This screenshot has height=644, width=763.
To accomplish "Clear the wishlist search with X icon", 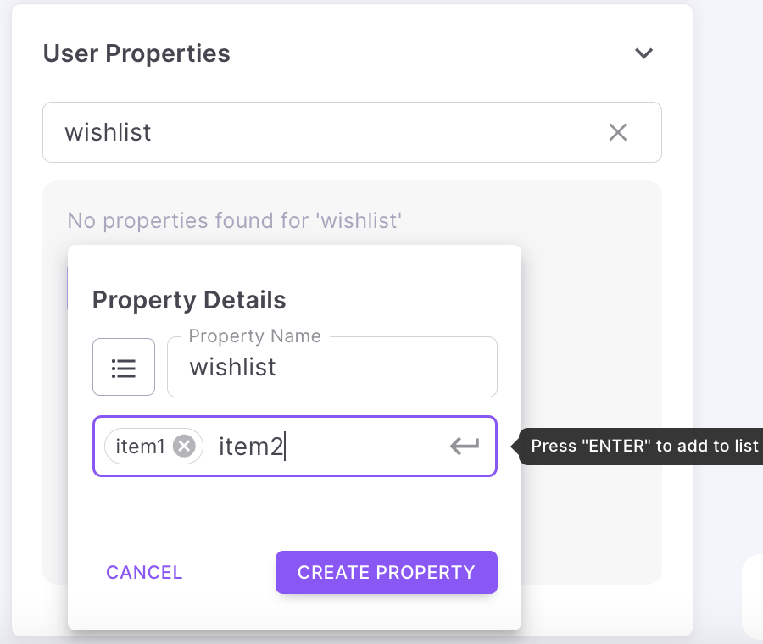I will [618, 132].
